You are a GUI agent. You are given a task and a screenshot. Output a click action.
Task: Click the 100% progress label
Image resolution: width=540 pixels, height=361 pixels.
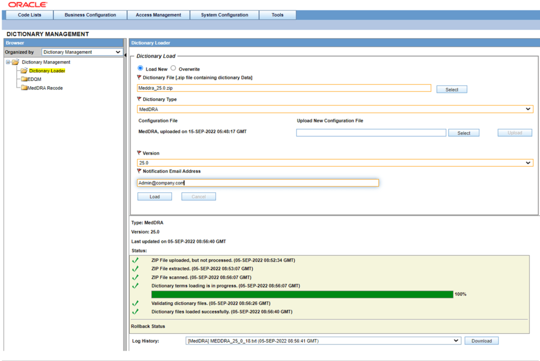click(x=460, y=294)
